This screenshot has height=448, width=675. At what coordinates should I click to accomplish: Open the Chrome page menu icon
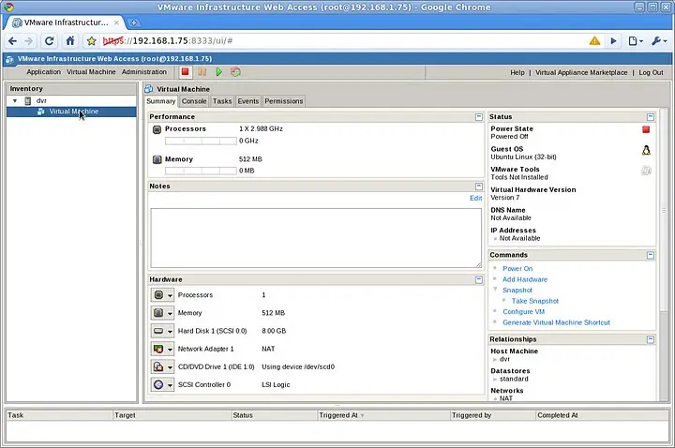636,41
